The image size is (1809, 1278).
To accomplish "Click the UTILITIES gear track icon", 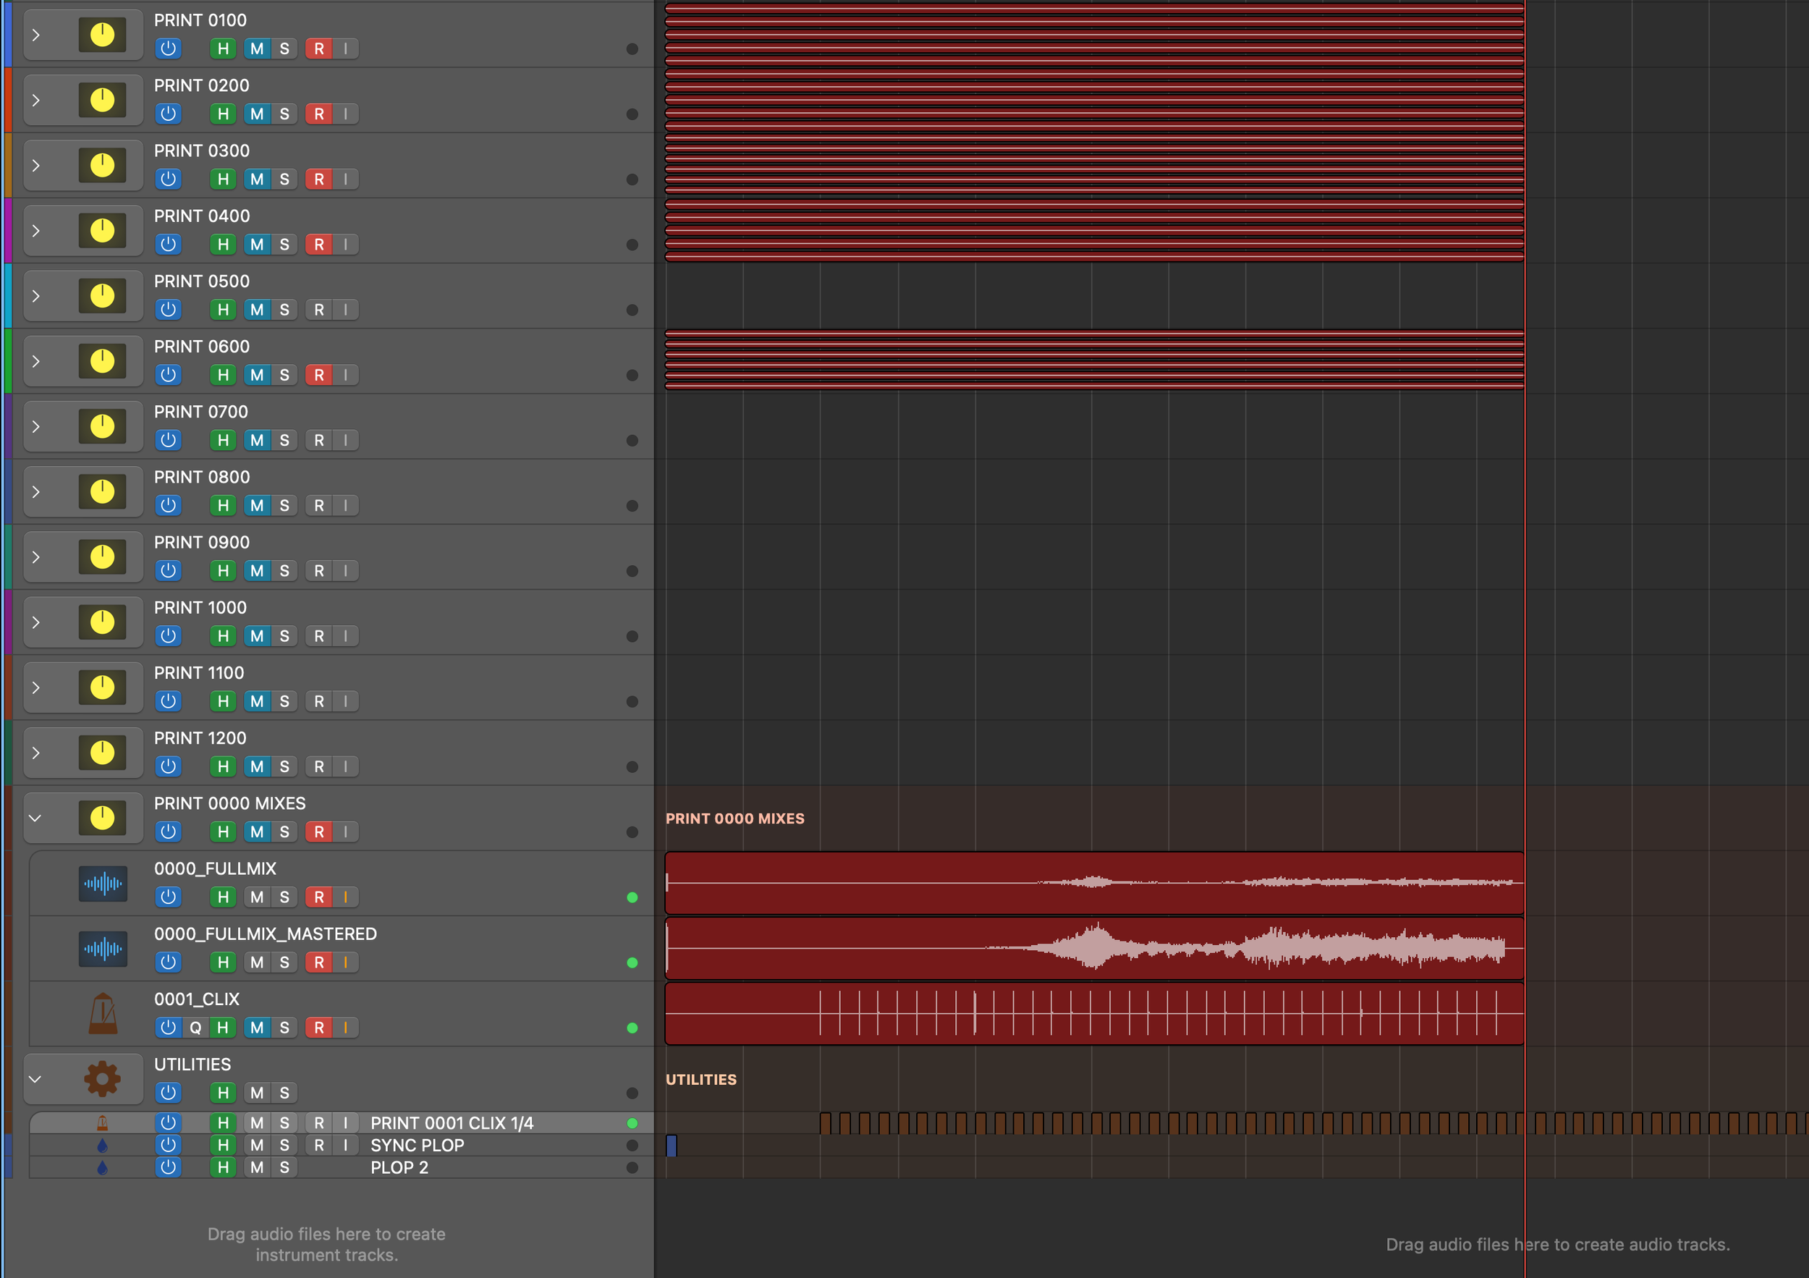I will tap(103, 1079).
